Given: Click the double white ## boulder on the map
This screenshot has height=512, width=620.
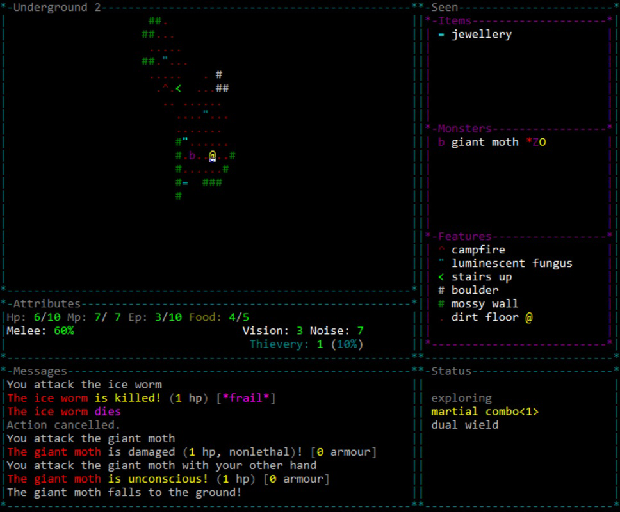Looking at the screenshot, I should (x=222, y=88).
